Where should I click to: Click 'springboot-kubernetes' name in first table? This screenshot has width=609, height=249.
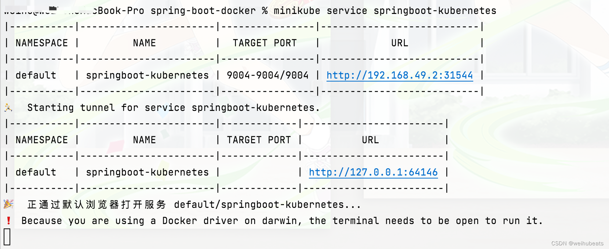[x=147, y=75]
